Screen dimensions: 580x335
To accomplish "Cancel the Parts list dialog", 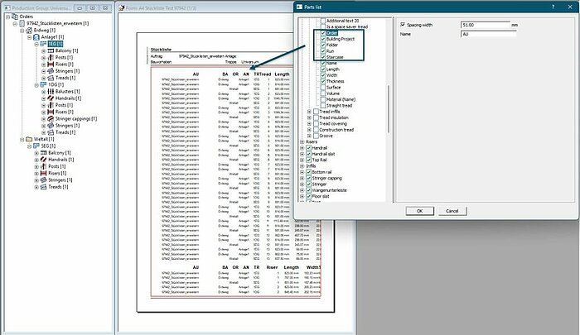I will [452, 211].
